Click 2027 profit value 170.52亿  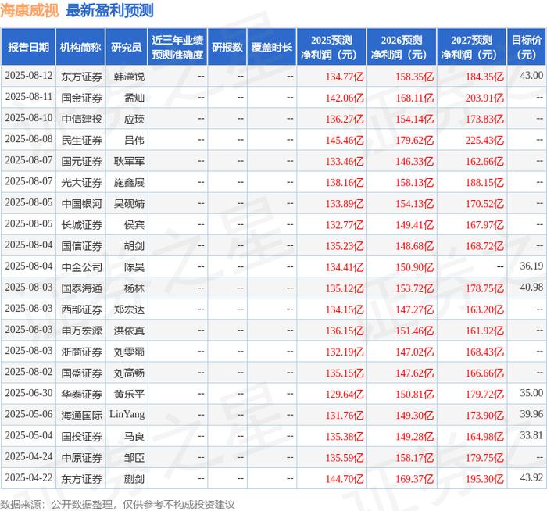point(484,204)
